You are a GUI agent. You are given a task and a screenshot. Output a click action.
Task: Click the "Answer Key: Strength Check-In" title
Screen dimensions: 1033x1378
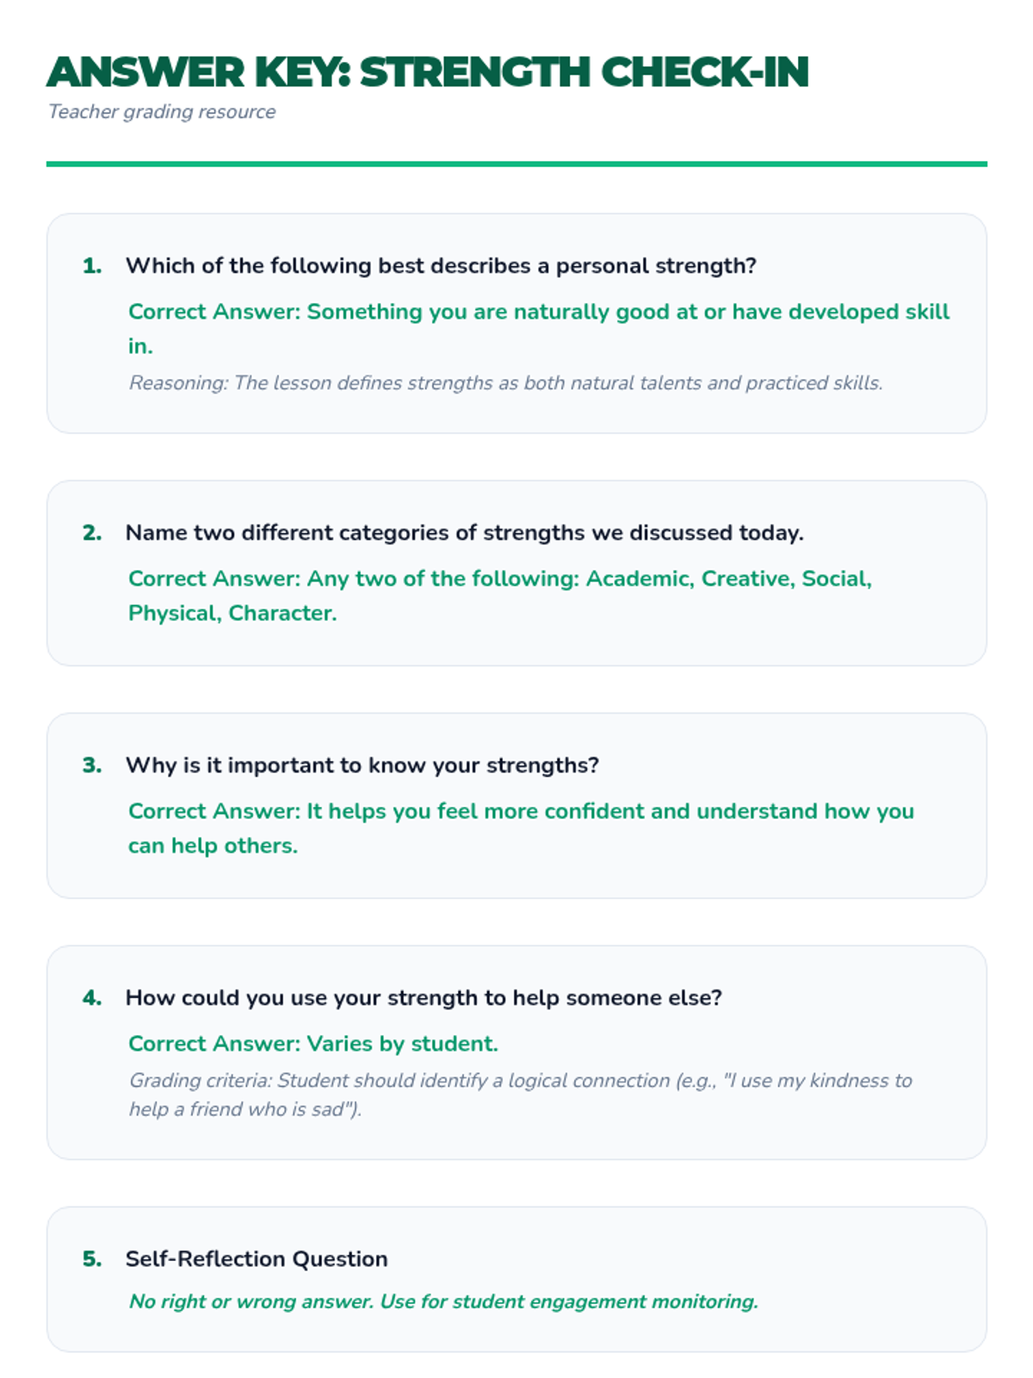click(x=428, y=72)
